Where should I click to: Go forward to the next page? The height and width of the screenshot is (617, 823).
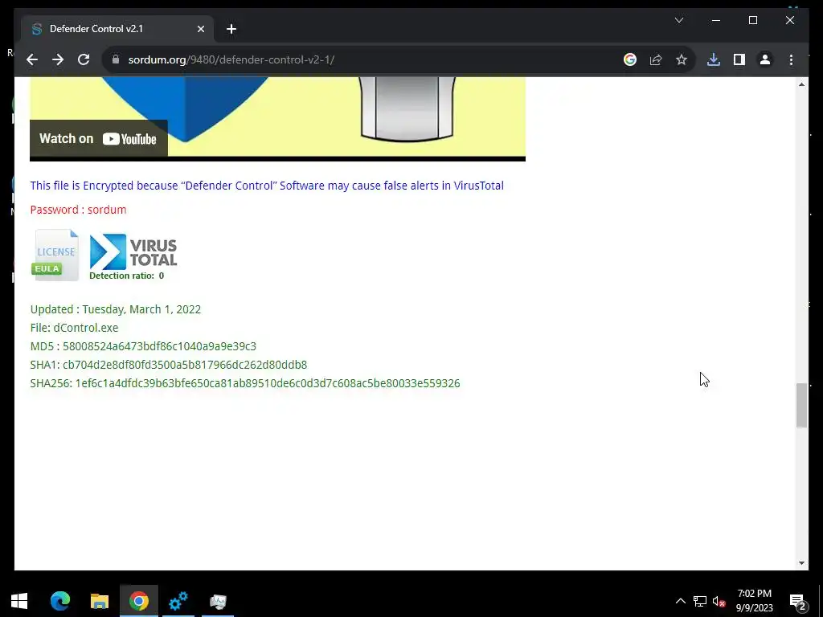(58, 59)
